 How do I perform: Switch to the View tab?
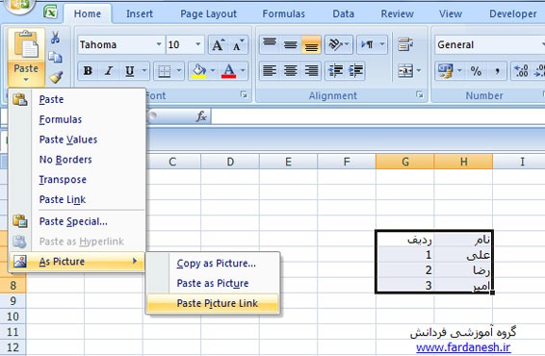(451, 13)
